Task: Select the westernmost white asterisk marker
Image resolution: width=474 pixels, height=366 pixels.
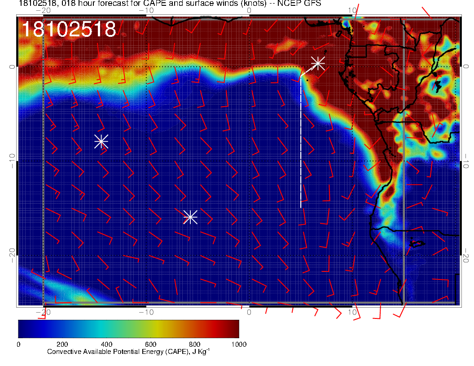Action: coord(101,141)
